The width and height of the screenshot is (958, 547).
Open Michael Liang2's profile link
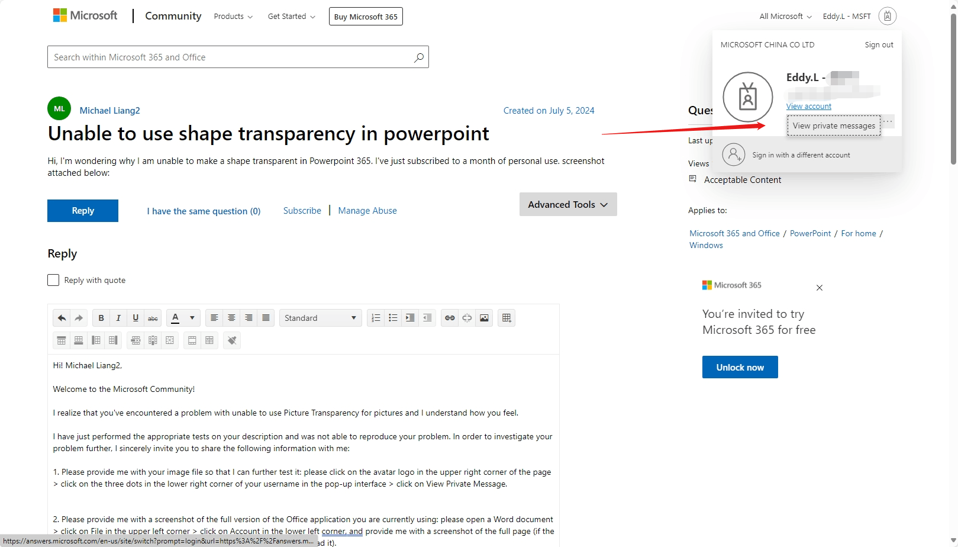point(110,111)
